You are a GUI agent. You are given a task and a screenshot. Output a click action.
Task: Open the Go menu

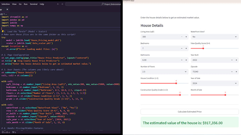point(20,4)
